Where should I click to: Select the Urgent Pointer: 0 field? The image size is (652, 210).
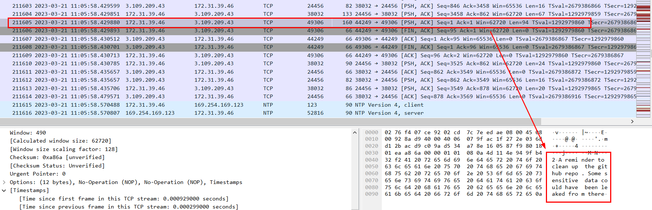click(37, 174)
